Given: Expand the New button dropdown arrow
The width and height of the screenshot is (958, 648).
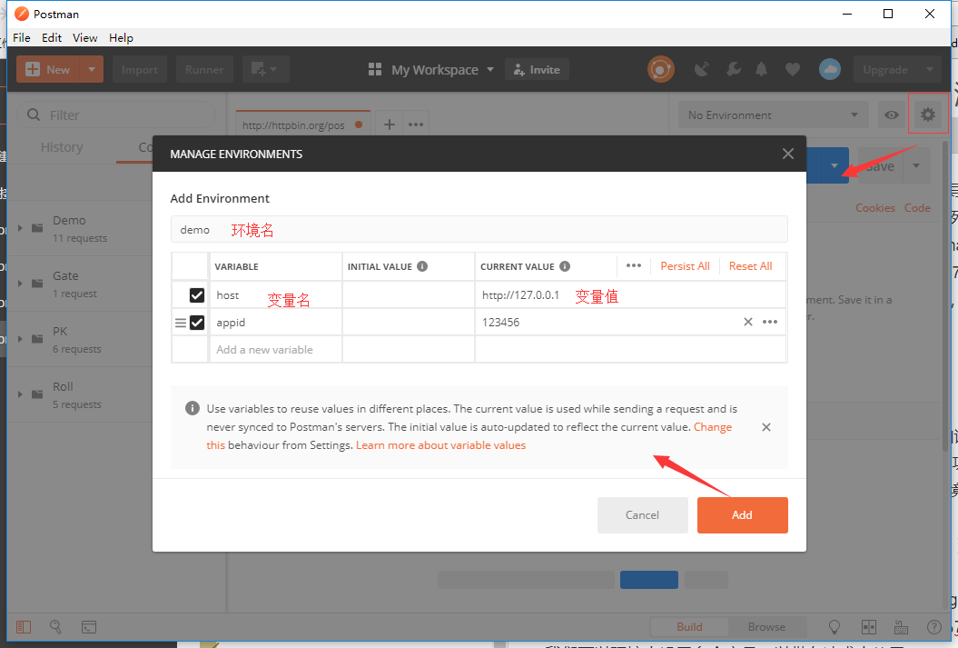Looking at the screenshot, I should (92, 69).
